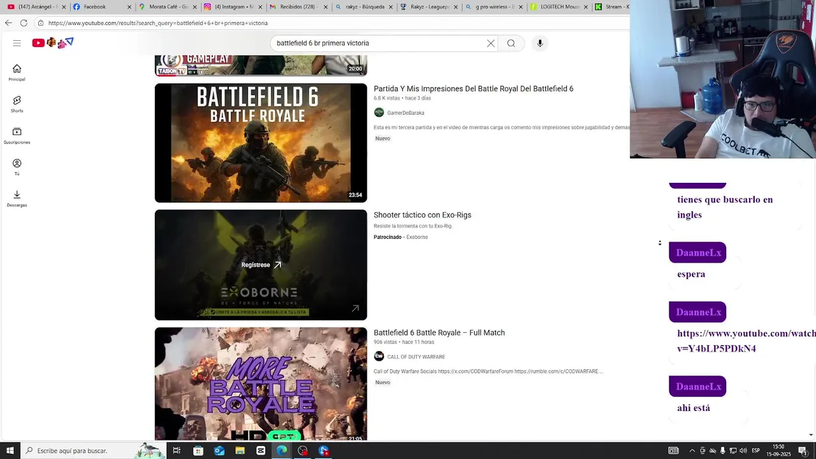Close the Arcángel tab

tap(64, 7)
